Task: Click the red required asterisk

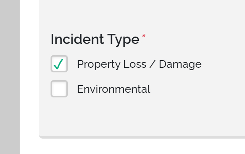Action: click(144, 36)
